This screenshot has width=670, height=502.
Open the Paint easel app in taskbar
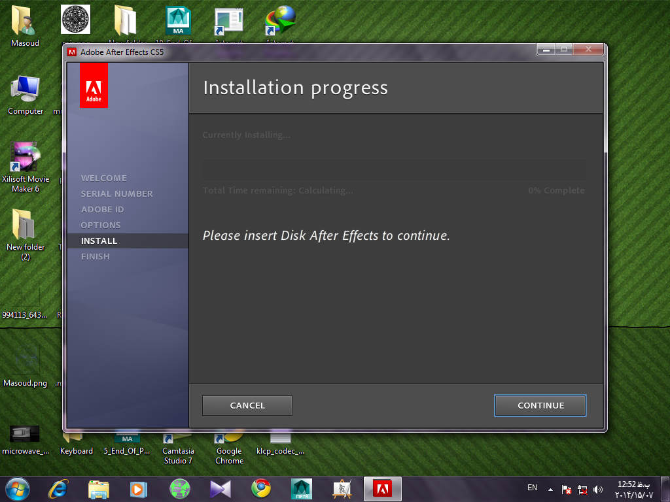342,489
